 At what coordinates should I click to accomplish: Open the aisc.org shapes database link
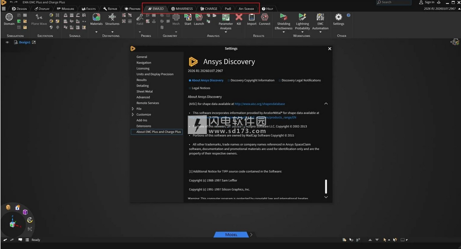click(x=259, y=104)
